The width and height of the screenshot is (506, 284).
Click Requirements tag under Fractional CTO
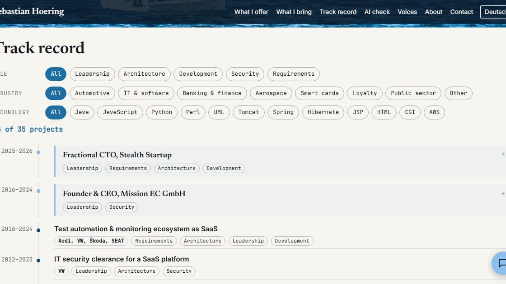coord(128,169)
